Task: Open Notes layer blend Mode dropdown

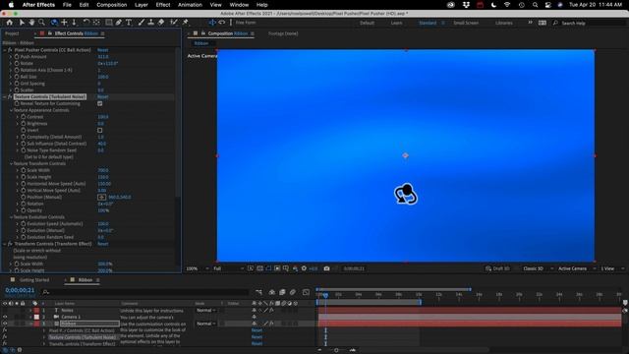Action: point(205,311)
